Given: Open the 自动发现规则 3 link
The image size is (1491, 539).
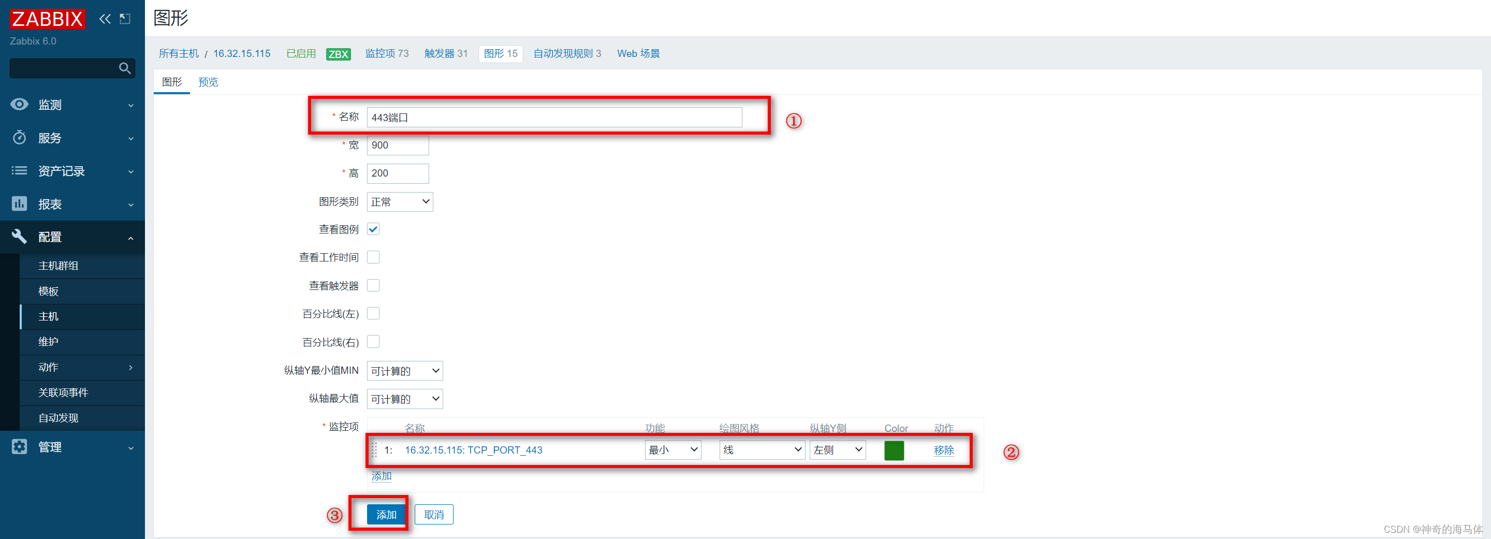Looking at the screenshot, I should pyautogui.click(x=567, y=53).
